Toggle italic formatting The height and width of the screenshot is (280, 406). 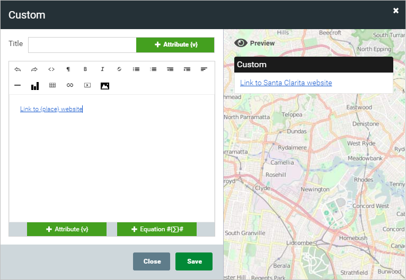pyautogui.click(x=102, y=69)
